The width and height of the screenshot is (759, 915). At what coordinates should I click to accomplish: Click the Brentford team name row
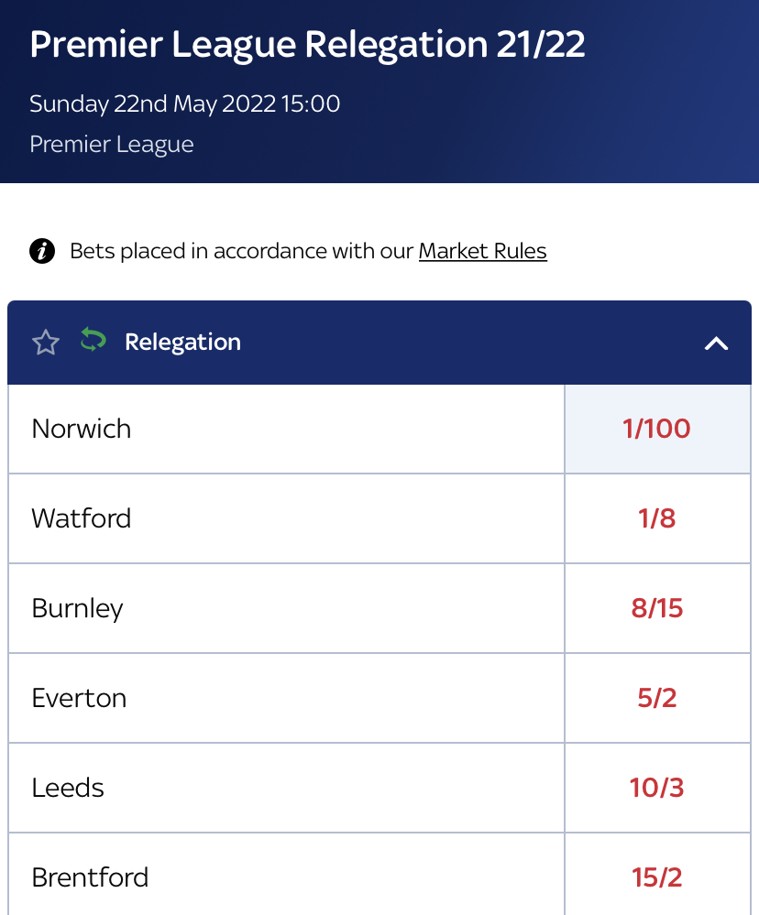[x=286, y=875]
